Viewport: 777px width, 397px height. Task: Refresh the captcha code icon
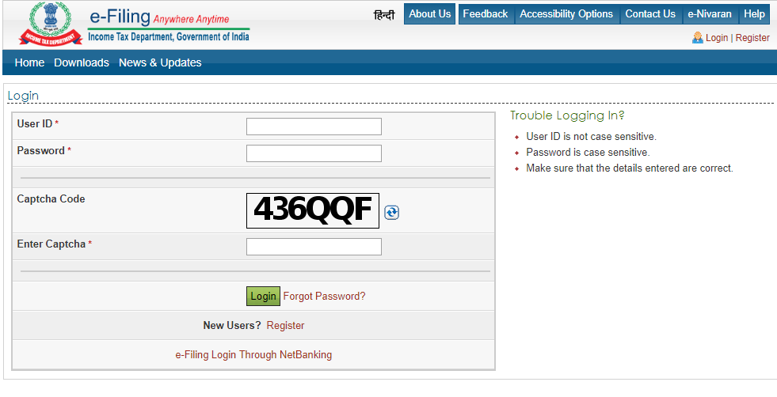pos(391,213)
